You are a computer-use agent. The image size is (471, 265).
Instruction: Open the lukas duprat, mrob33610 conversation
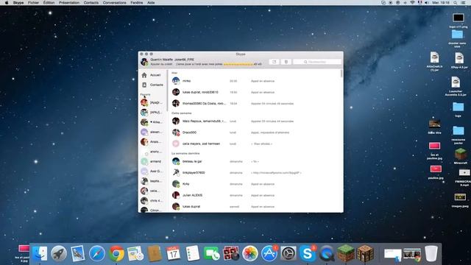click(255, 92)
